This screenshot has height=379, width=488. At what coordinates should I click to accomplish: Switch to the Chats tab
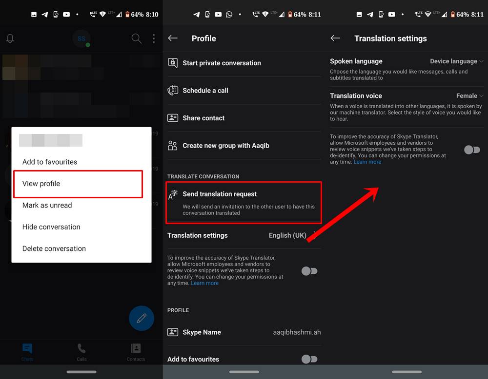27,352
